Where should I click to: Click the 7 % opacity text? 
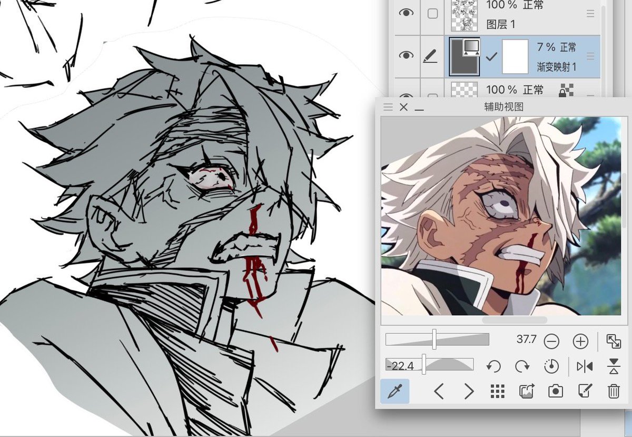coord(547,47)
